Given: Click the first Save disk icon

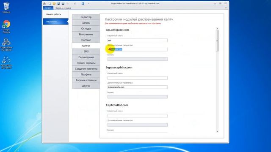Looking at the screenshot, I should tap(58, 3).
